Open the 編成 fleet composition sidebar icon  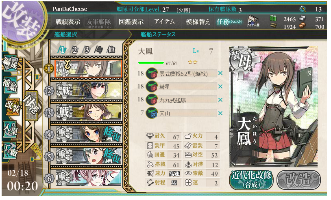click(x=10, y=64)
